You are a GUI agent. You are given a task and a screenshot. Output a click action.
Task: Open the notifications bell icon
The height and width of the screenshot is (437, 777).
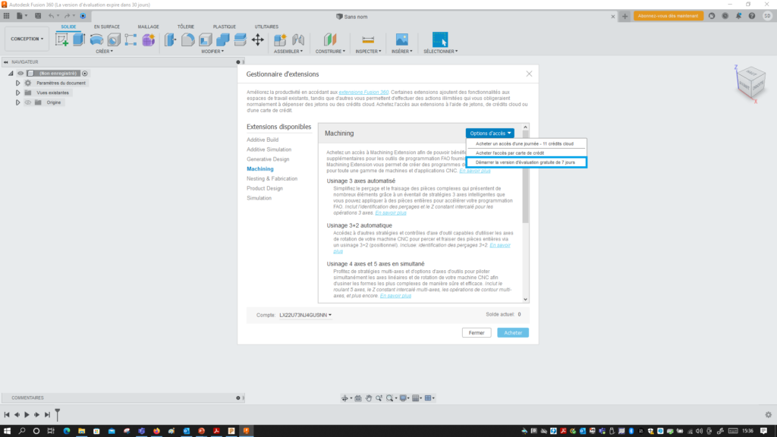coord(738,16)
